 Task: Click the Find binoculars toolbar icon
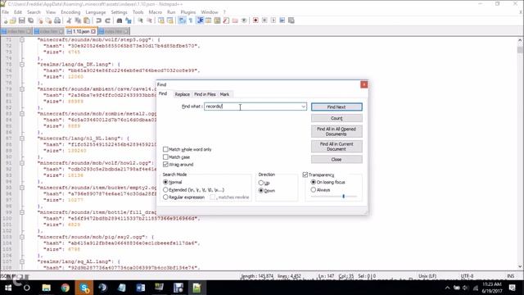coord(120,20)
